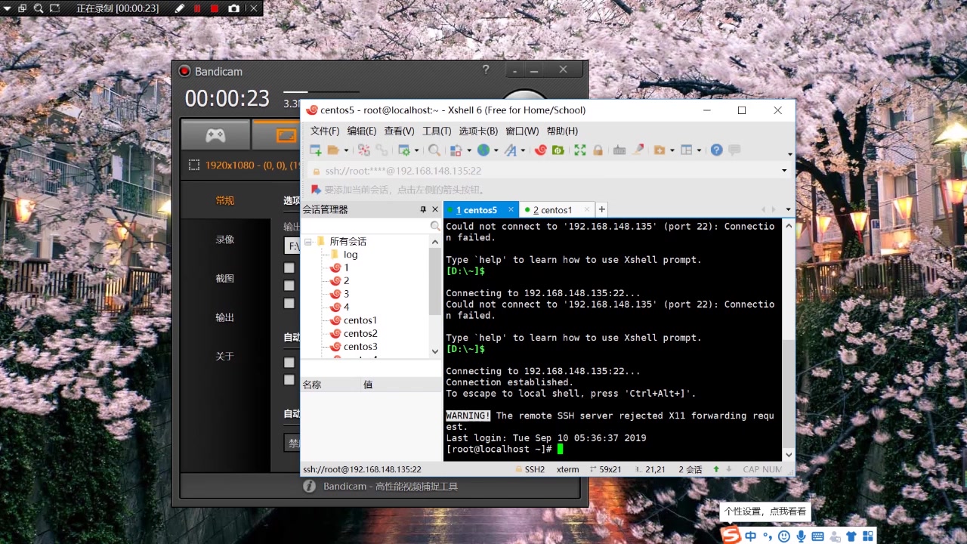Click the session tree scrollbar down arrow
Screen dimensions: 967x544
(435, 351)
